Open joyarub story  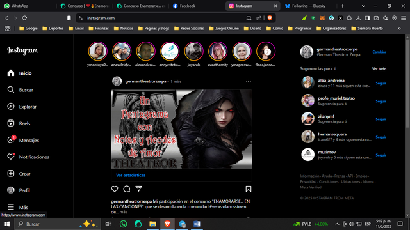click(193, 51)
